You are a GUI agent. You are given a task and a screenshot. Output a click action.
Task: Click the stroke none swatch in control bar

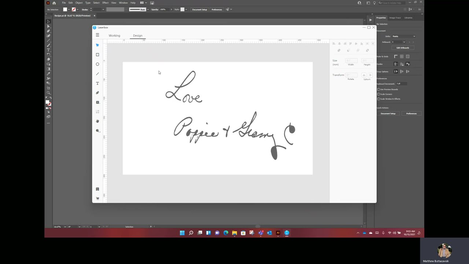point(74,10)
